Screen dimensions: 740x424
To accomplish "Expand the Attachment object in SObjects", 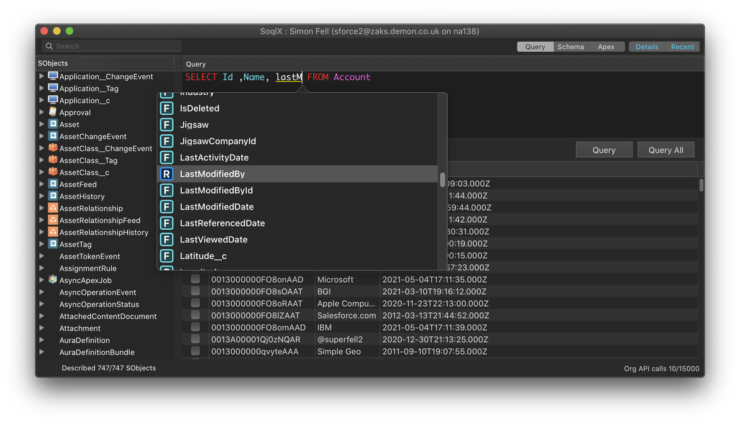I will (x=42, y=328).
